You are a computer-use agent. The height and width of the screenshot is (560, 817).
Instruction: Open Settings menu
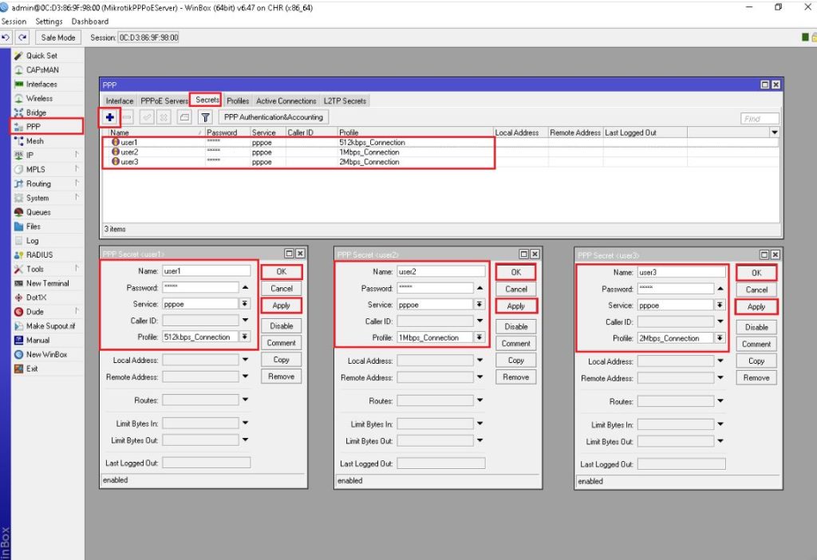[x=49, y=22]
